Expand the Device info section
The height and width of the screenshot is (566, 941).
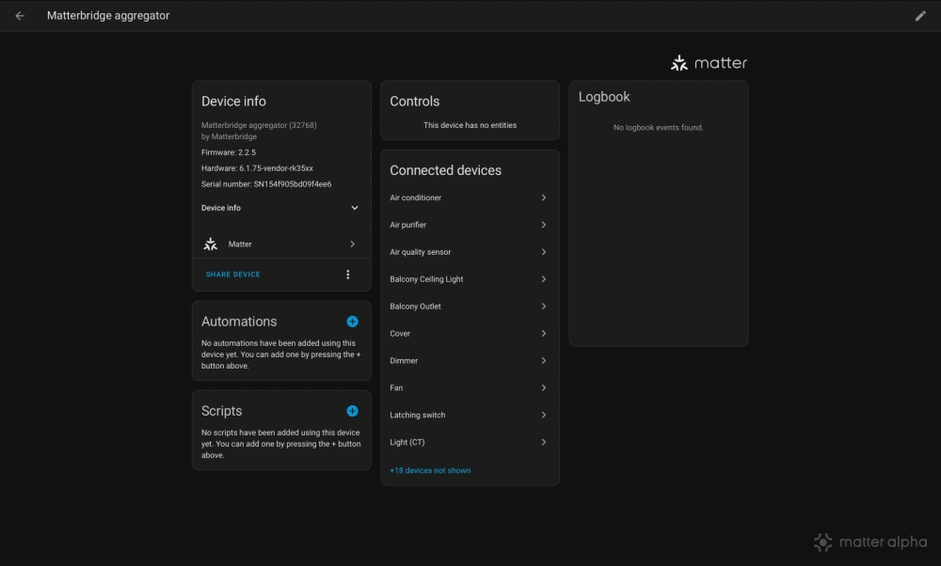355,208
